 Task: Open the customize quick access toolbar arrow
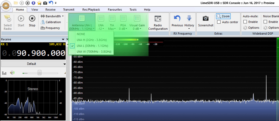(56, 3)
